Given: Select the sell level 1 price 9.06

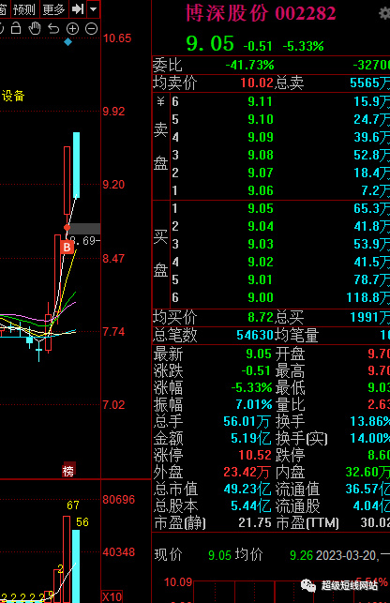Looking at the screenshot, I should point(261,190).
